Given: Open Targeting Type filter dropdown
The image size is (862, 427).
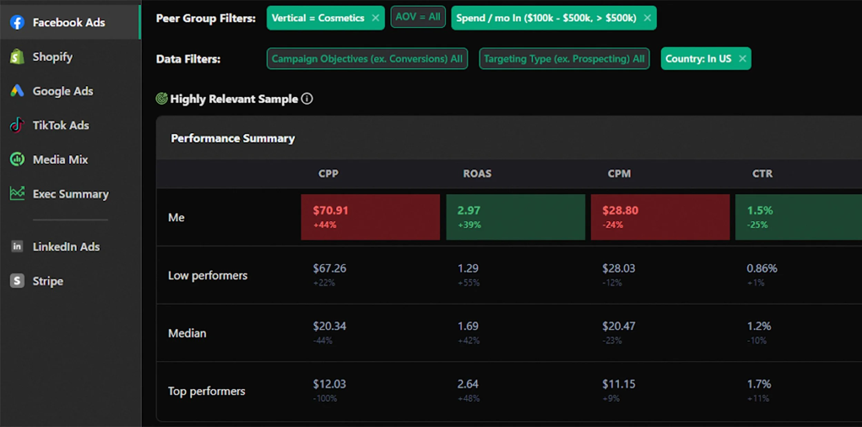Looking at the screenshot, I should click(564, 59).
